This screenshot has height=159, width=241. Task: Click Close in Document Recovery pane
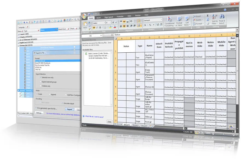coord(109,122)
